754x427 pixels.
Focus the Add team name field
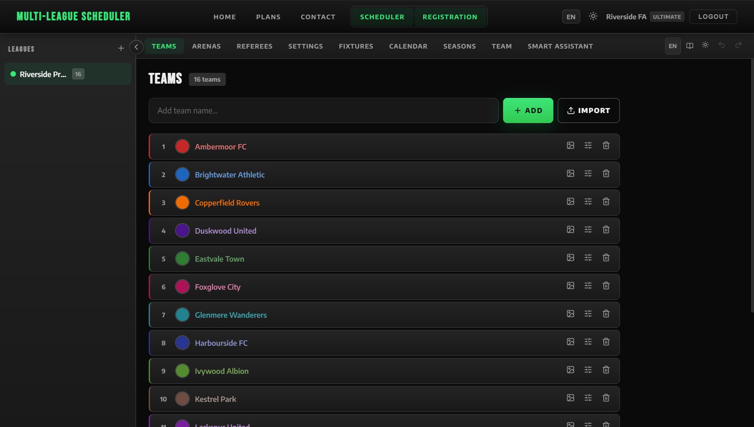[323, 111]
